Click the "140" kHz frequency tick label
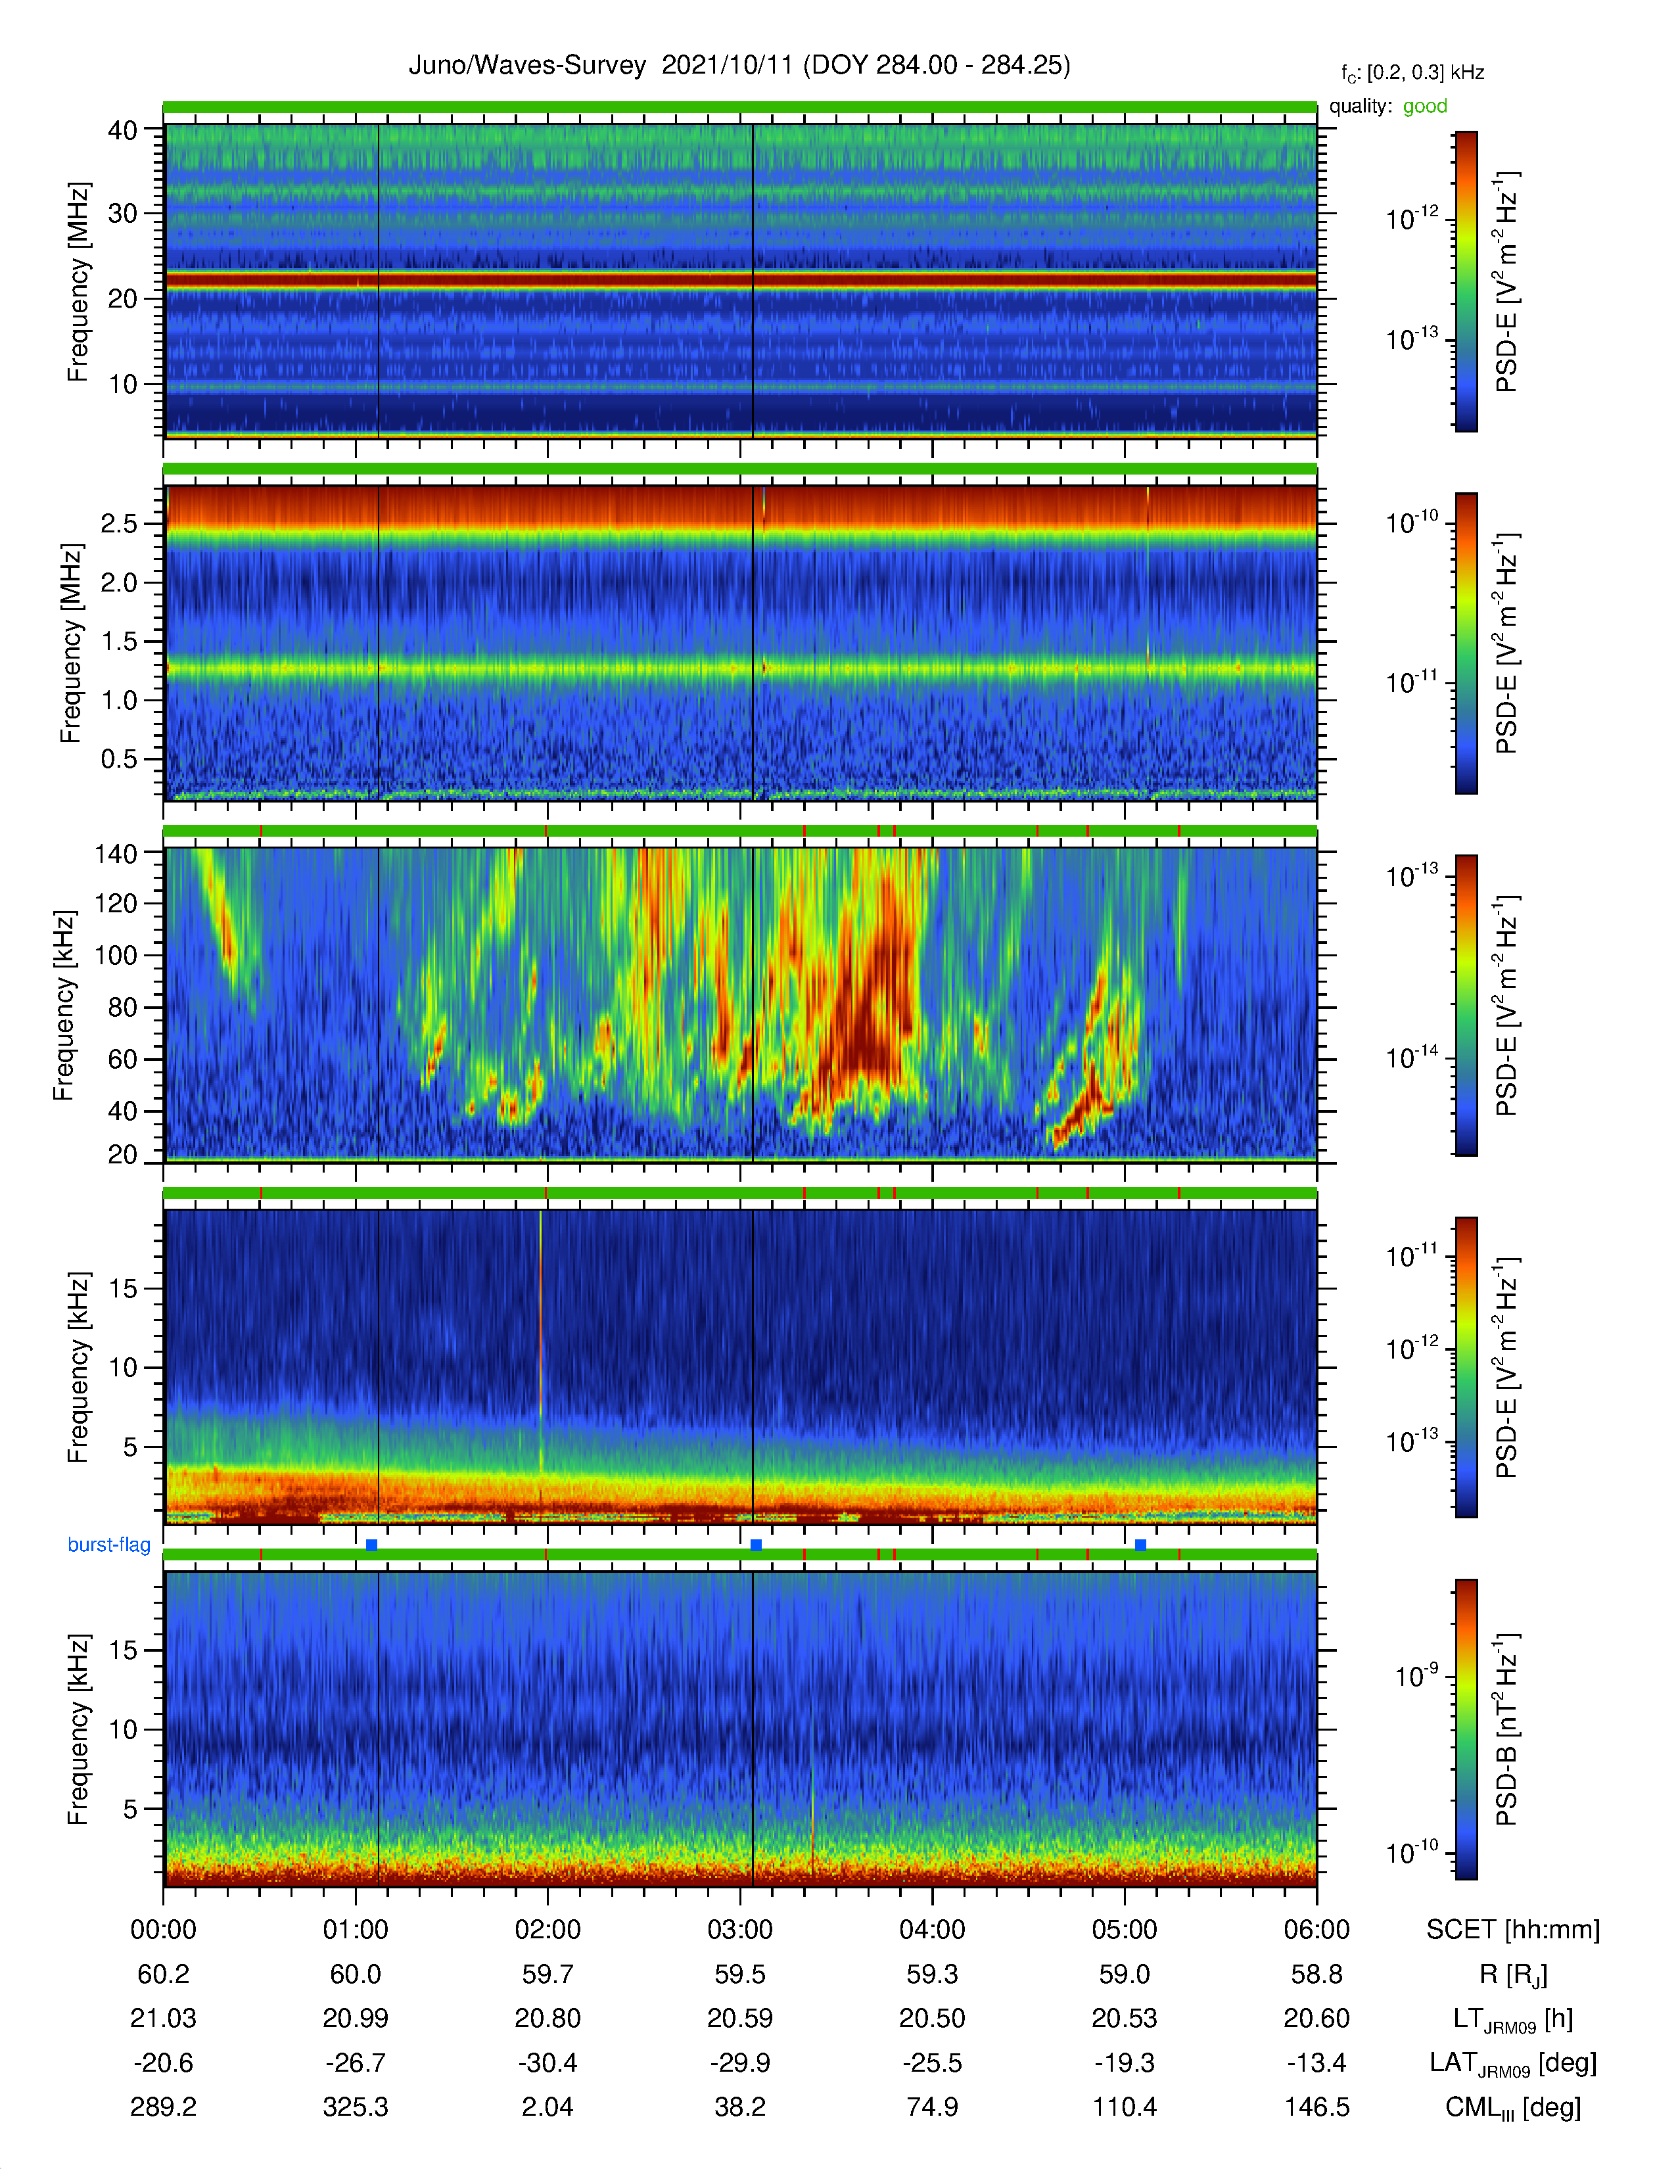This screenshot has height=2169, width=1676. click(x=116, y=853)
